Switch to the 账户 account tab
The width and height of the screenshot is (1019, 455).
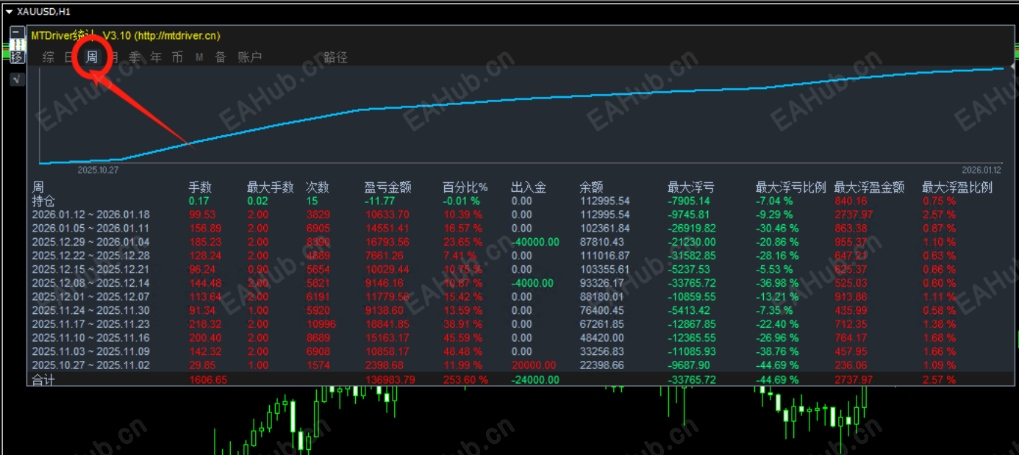point(249,57)
